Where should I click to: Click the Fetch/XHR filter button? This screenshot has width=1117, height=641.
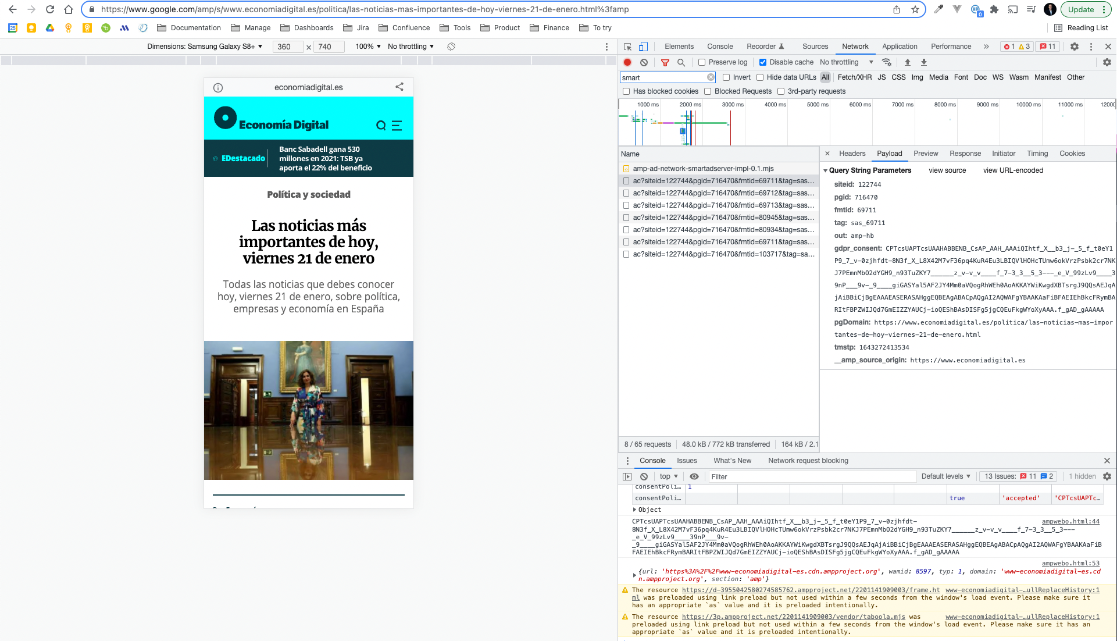[854, 77]
